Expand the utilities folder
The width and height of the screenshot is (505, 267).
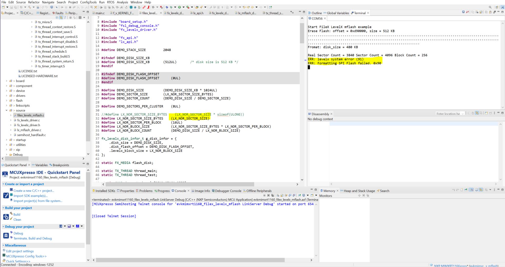point(7,145)
